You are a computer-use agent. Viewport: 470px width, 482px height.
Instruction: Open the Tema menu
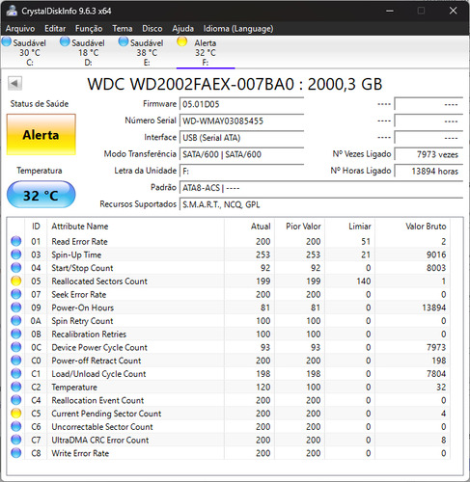tap(123, 29)
